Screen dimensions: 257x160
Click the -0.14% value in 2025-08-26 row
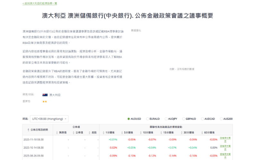[173, 156]
